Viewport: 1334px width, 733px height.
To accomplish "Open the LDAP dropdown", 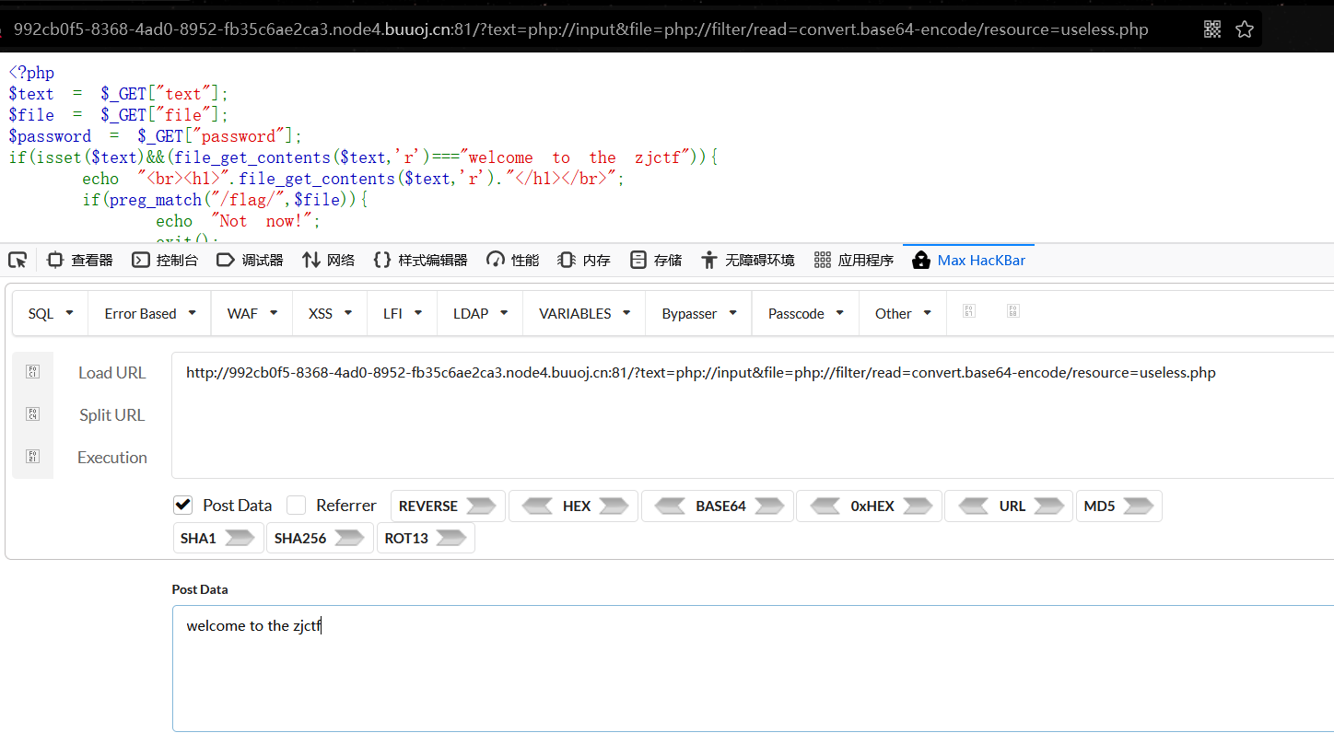I will point(481,313).
